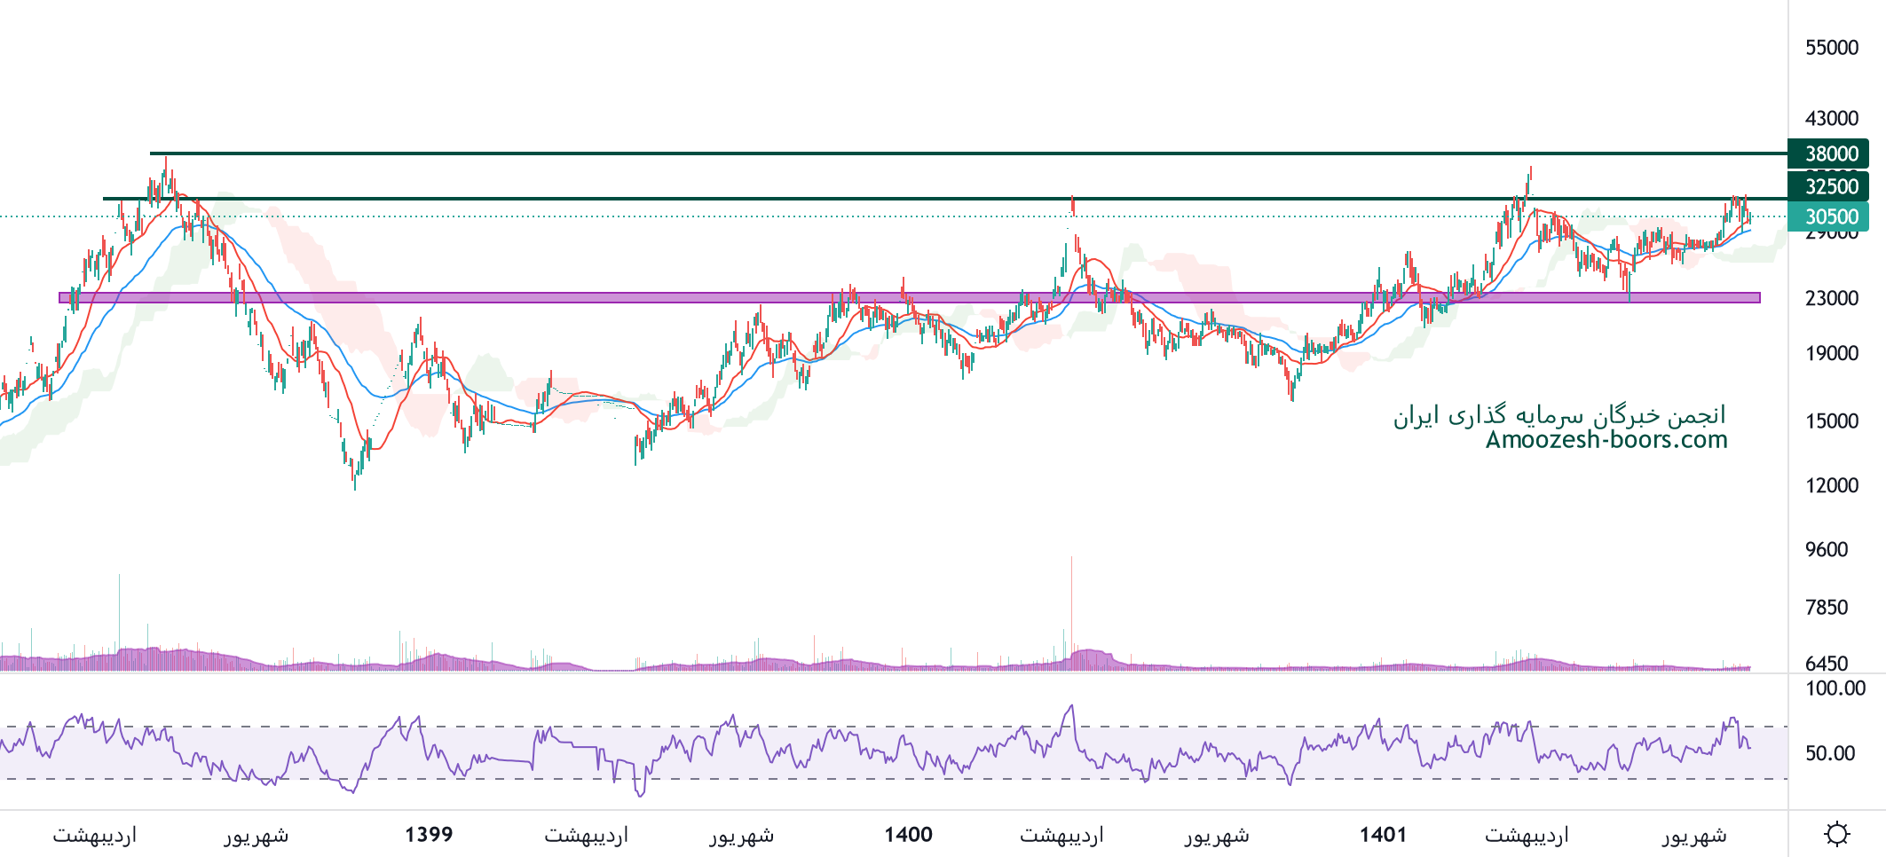Click the RSI 100.00 scale label
The image size is (1886, 857).
(1835, 688)
